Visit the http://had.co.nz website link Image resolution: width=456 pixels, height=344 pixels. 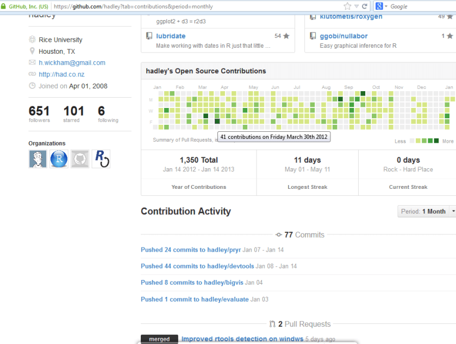pos(61,74)
